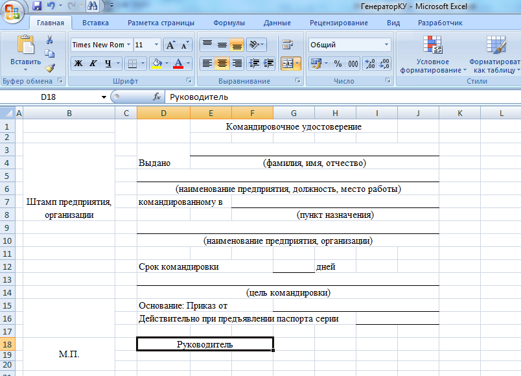Screen dimensions: 521x376
Task: Merge and center the selected cells
Action: coord(288,64)
